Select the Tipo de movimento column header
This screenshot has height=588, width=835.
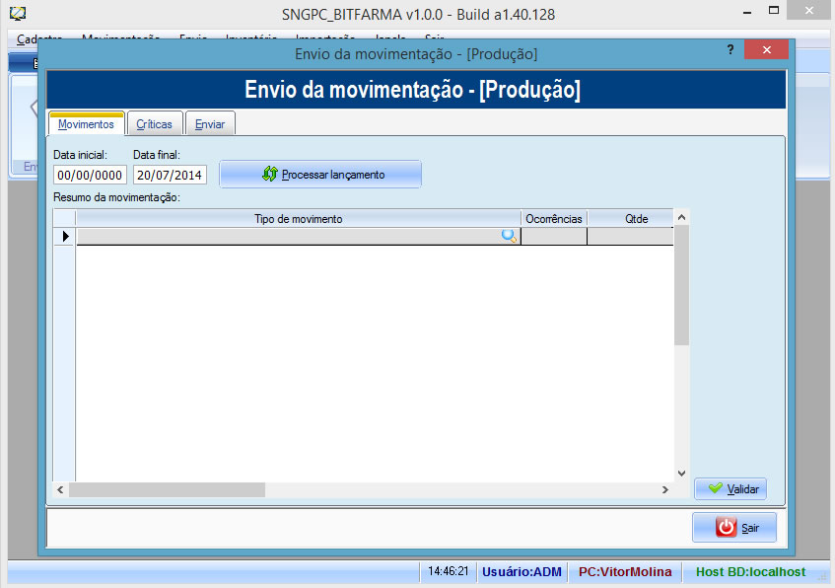click(298, 219)
